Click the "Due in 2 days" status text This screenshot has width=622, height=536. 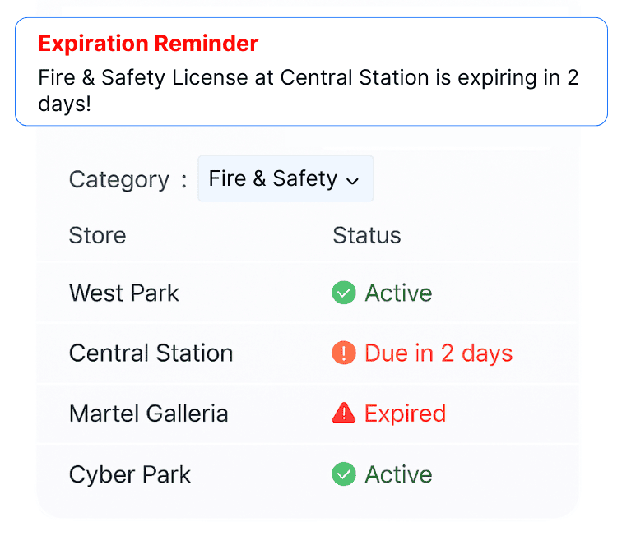pyautogui.click(x=439, y=353)
